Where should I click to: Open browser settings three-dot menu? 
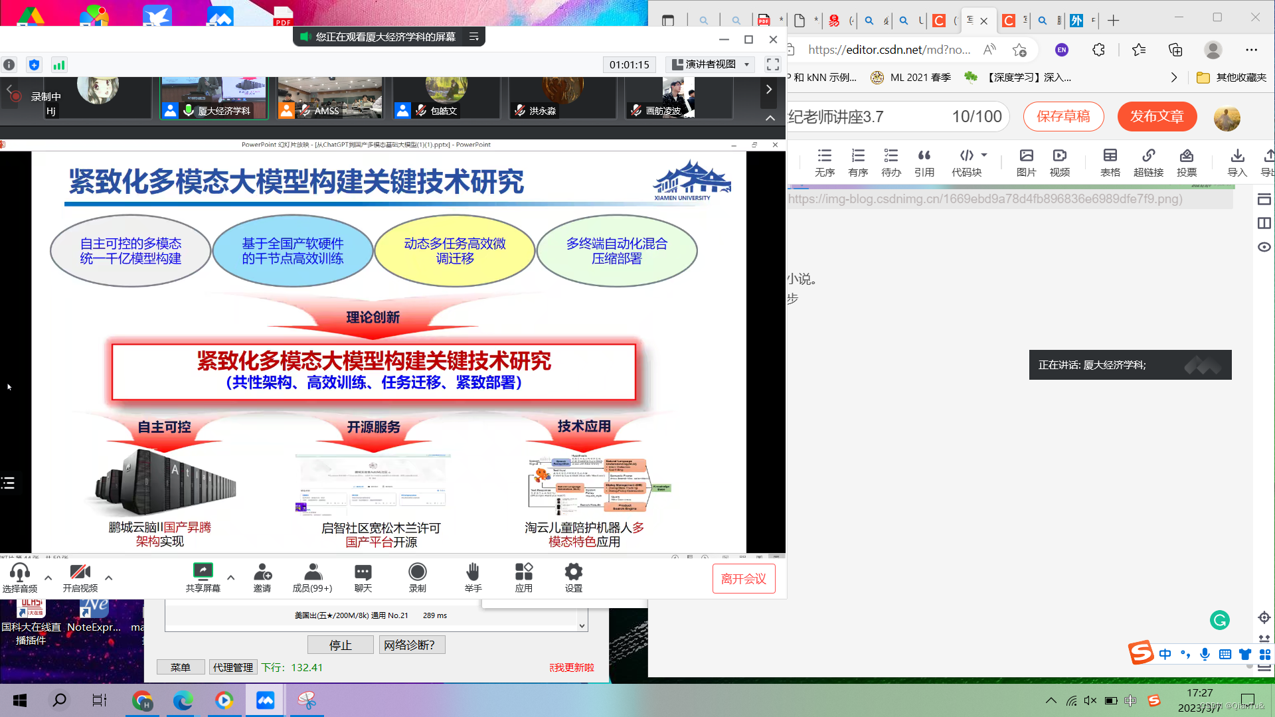[x=1252, y=50]
